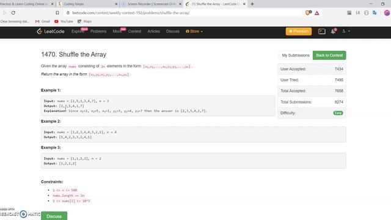This screenshot has height=220, width=391.
Task: Close the Screen Recorder tab
Action: click(x=180, y=4)
